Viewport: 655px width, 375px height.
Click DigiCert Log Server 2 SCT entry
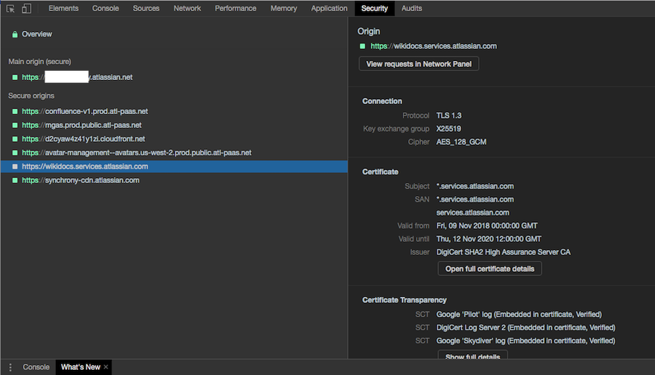pyautogui.click(x=526, y=328)
